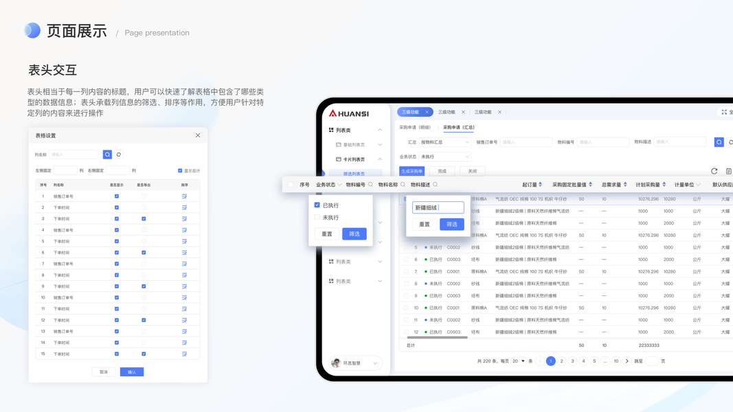The image size is (733, 412).
Task: Click the refresh icon beside 列名称 search
Action: pos(119,154)
